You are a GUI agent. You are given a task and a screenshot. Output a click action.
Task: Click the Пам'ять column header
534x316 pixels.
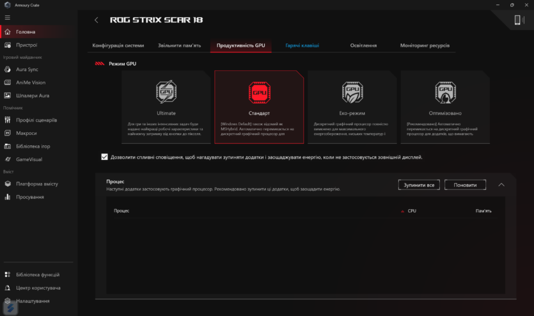(x=483, y=211)
